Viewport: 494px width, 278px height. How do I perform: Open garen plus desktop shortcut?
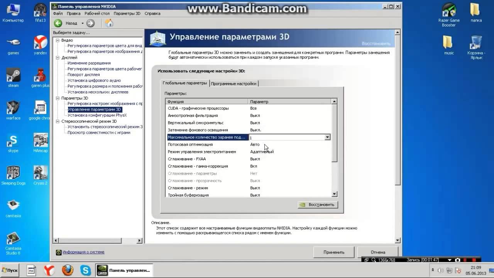pyautogui.click(x=40, y=78)
